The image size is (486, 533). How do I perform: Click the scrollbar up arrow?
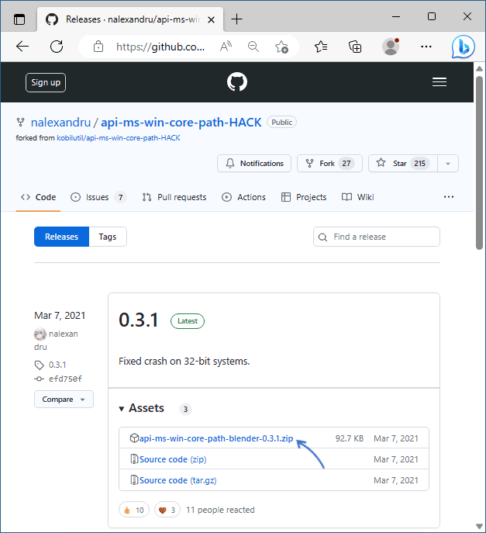point(479,69)
